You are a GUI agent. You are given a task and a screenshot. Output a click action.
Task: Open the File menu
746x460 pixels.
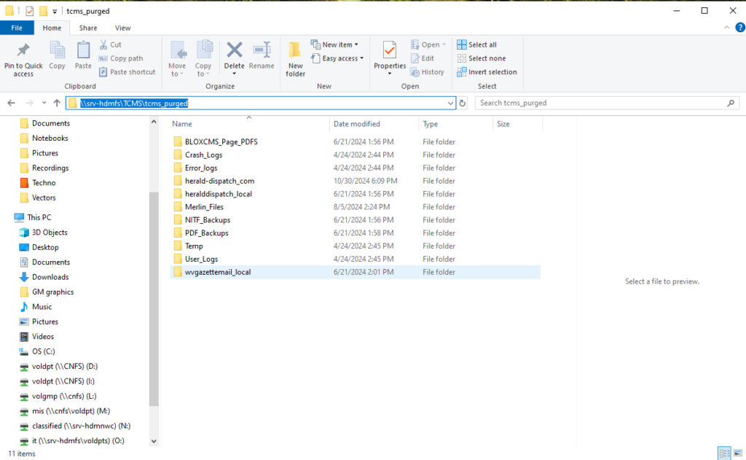[17, 28]
